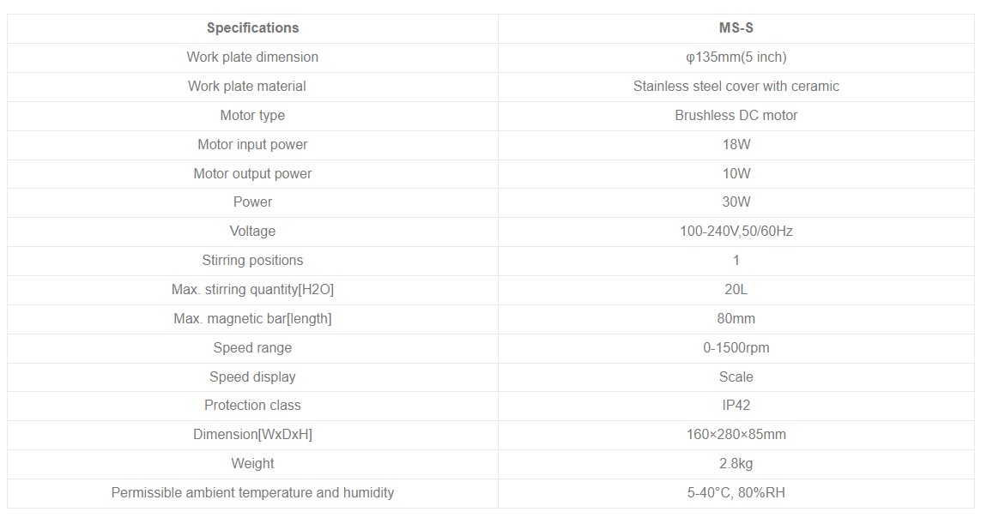Select the Brushless DC motor value
Image resolution: width=981 pixels, height=518 pixels.
pyautogui.click(x=736, y=116)
